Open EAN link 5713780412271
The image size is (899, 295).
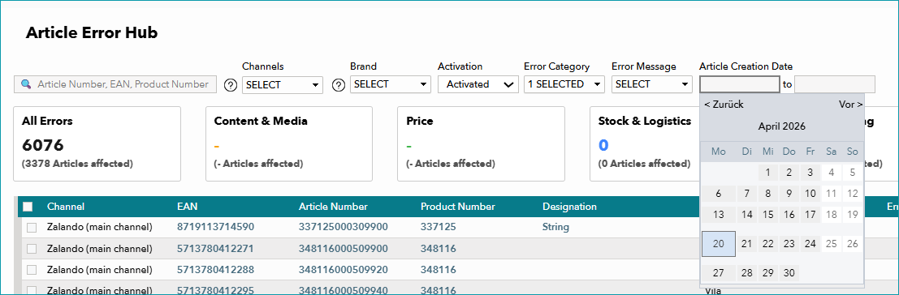coord(215,249)
